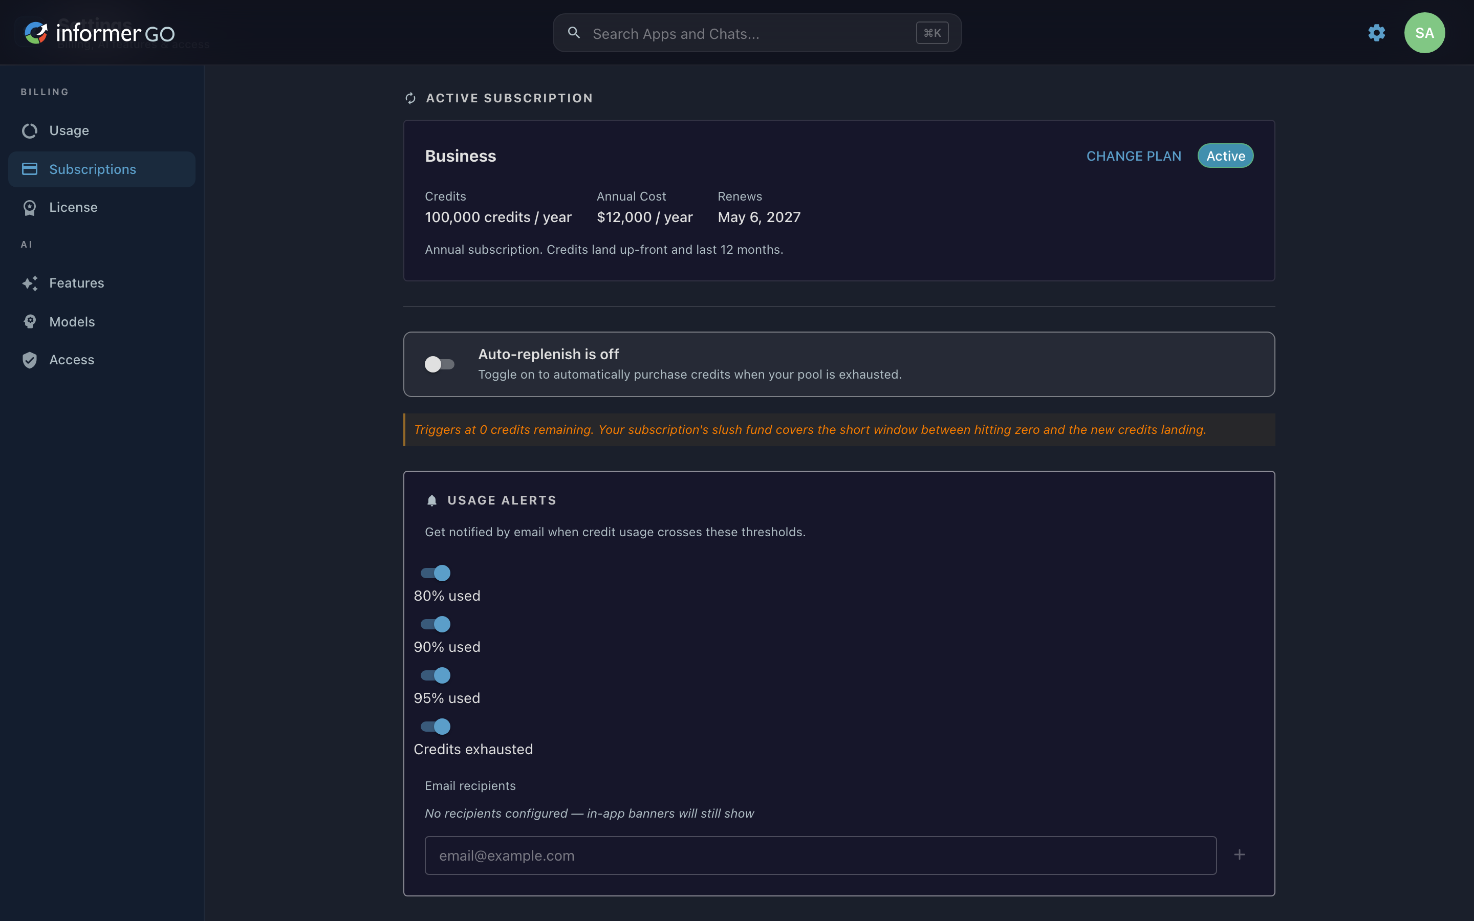Screen dimensions: 1474x921
Task: Disable the 90% used alert toggle
Action: click(x=436, y=624)
